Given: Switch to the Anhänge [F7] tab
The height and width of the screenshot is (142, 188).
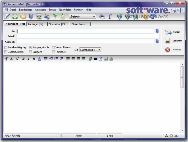Looking at the screenshot, I should (37, 24).
